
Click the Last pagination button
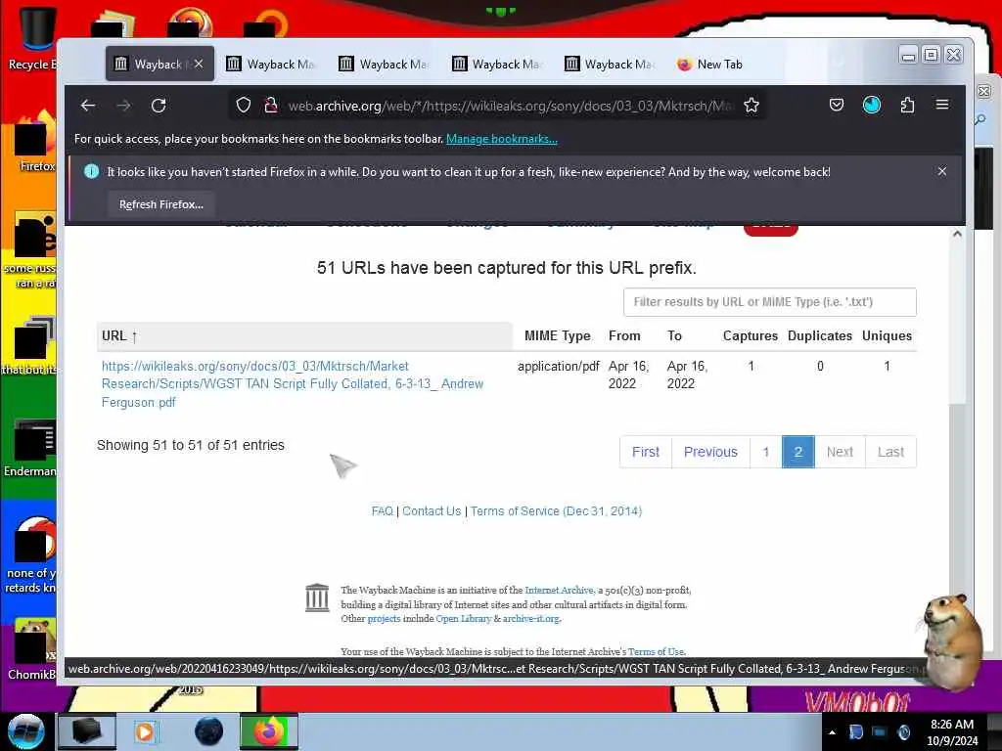(x=890, y=452)
